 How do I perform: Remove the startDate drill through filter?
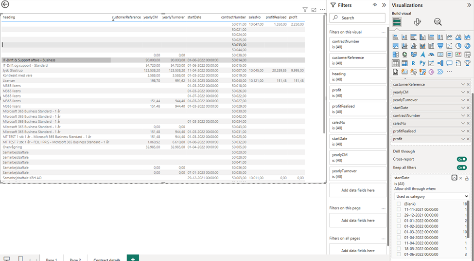click(461, 178)
